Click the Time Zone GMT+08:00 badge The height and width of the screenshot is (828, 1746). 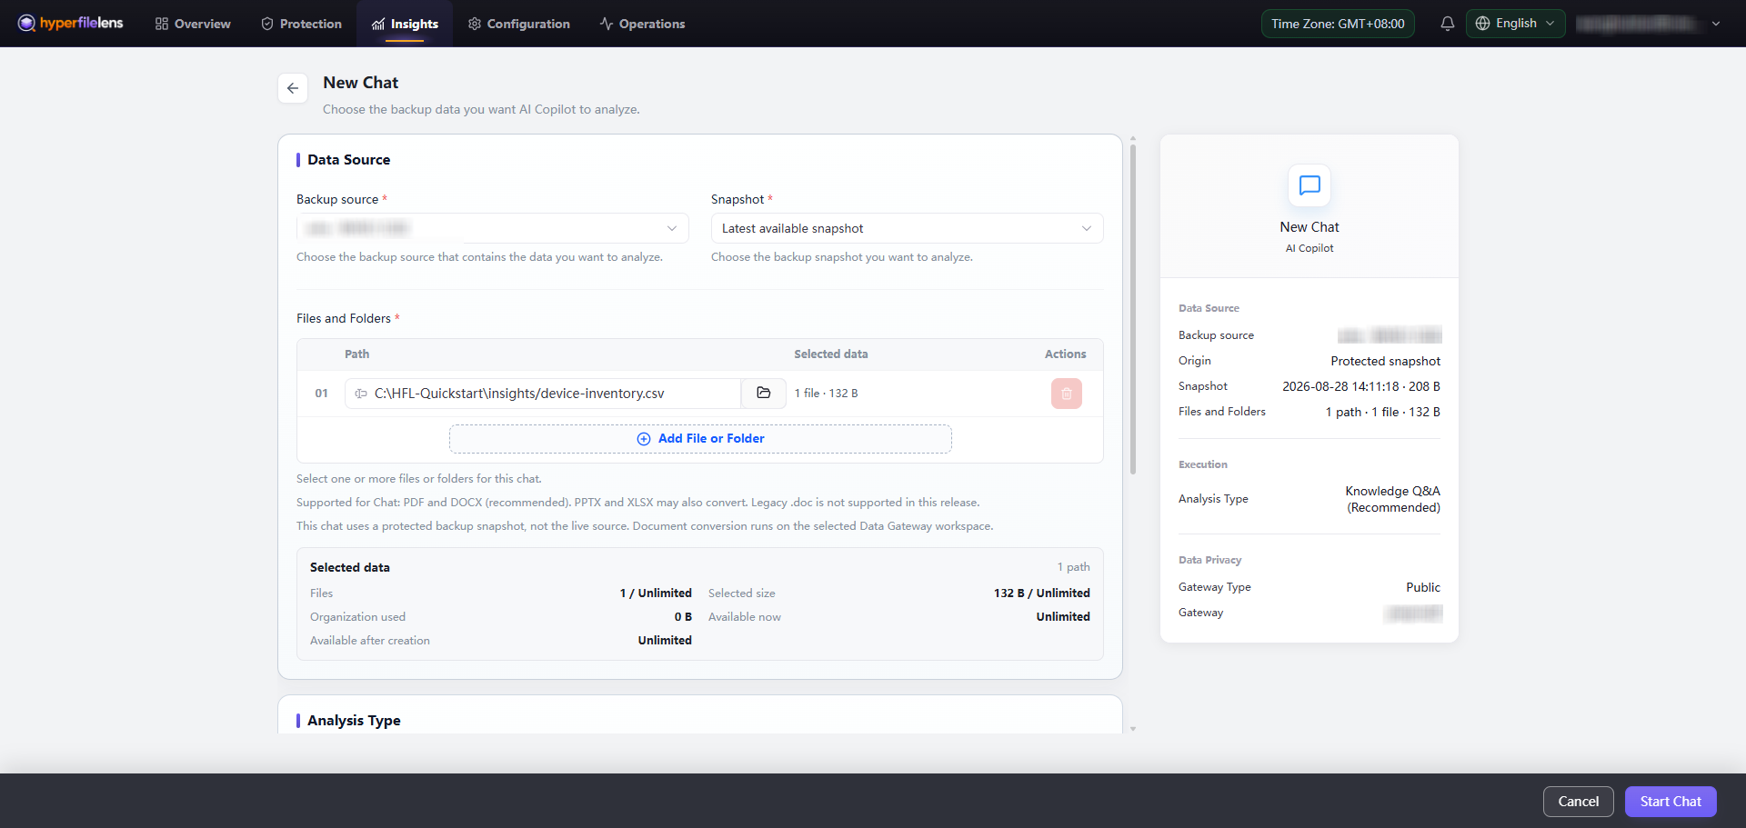1338,24
